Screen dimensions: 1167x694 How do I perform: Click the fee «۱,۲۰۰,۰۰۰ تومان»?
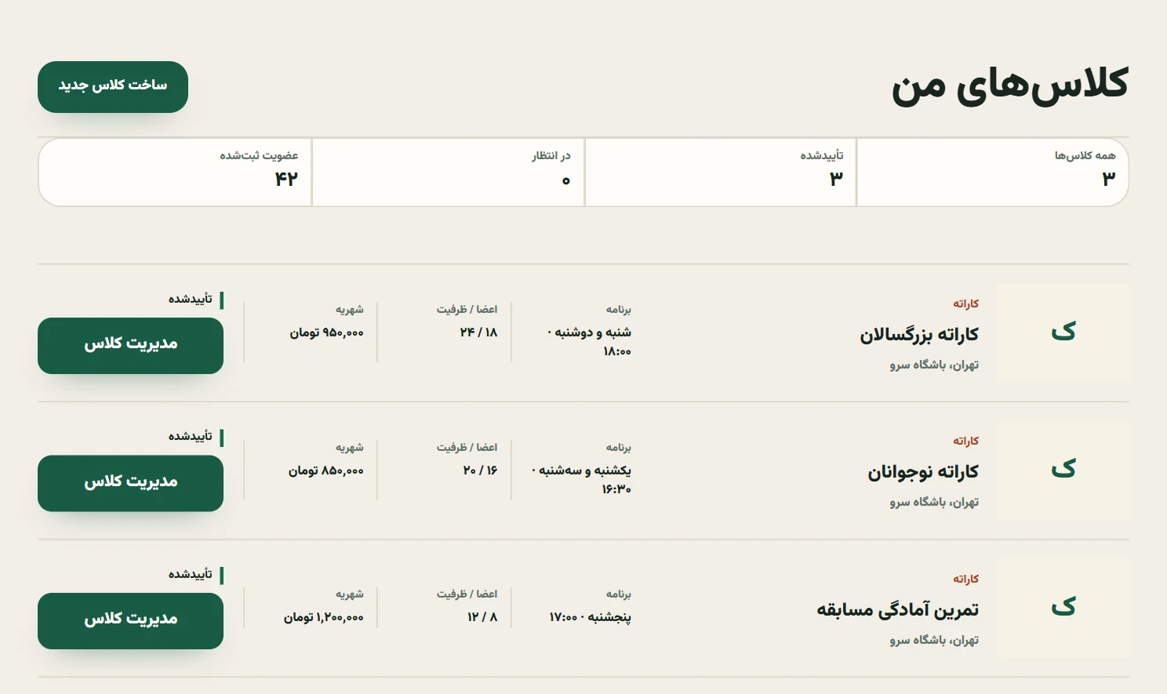[x=324, y=617]
